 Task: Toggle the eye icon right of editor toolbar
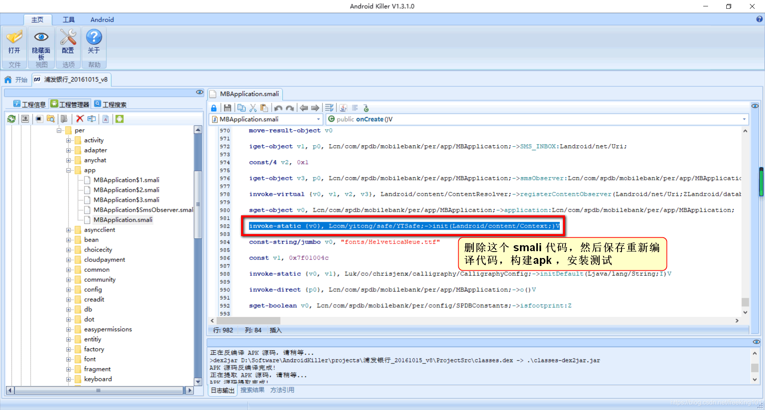click(x=755, y=106)
